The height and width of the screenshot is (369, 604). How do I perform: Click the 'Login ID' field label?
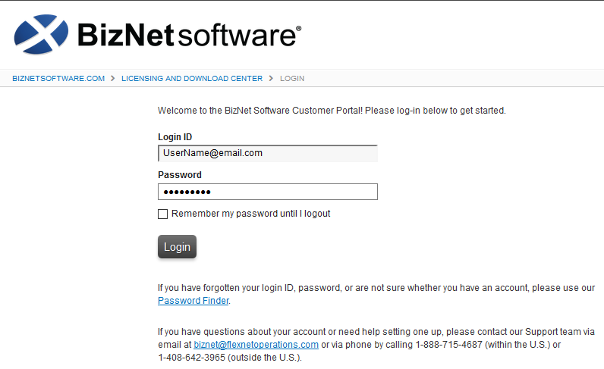pyautogui.click(x=175, y=137)
